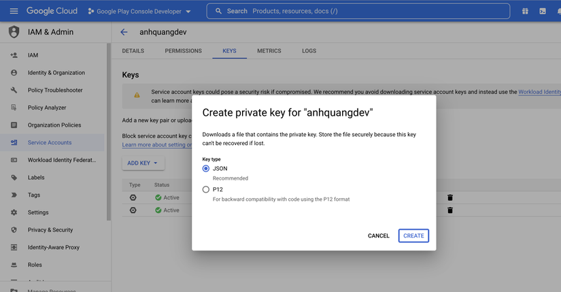Click the Policy Troubleshooter wrench icon
The image size is (561, 292).
[14, 90]
